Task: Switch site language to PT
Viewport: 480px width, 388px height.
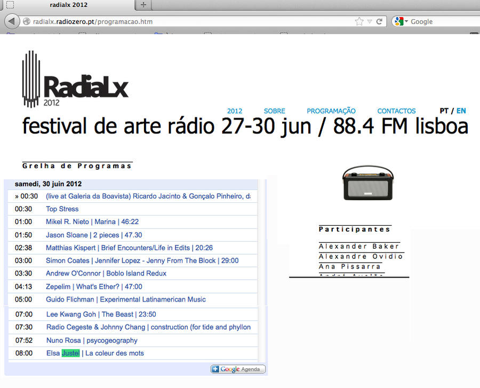Action: point(444,111)
